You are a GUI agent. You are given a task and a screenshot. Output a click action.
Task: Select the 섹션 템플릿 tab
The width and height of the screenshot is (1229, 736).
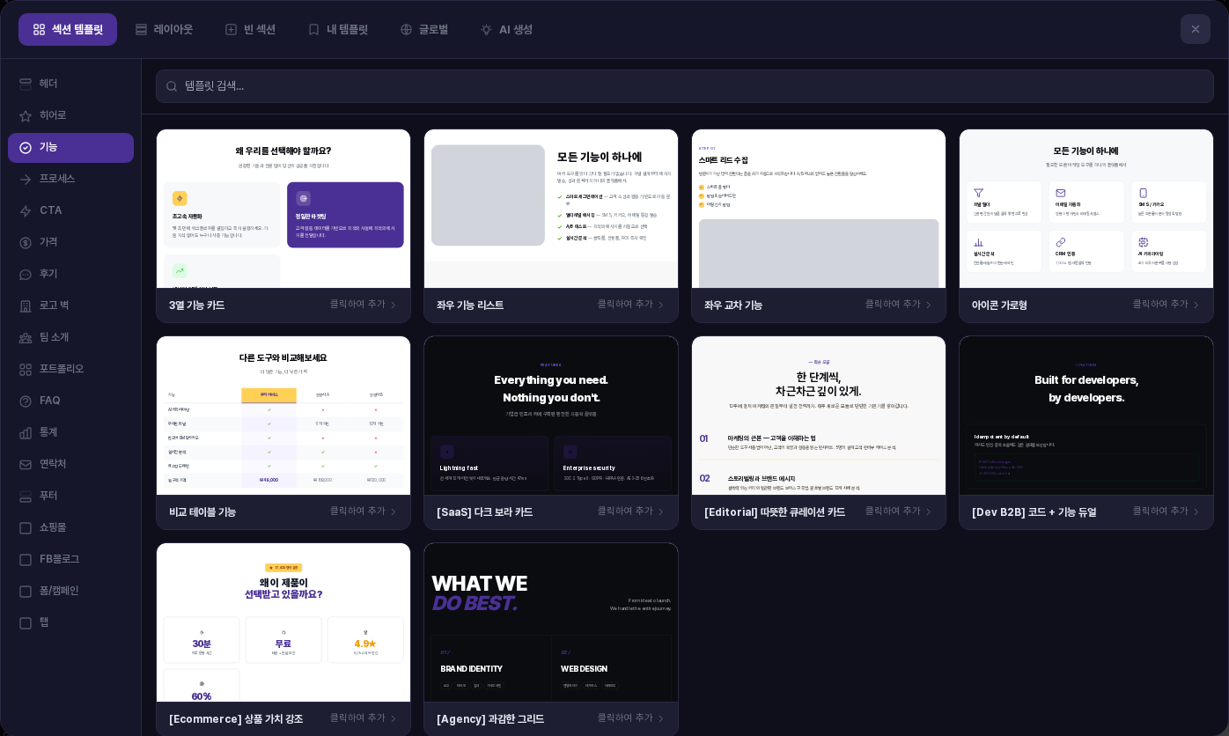coord(68,29)
